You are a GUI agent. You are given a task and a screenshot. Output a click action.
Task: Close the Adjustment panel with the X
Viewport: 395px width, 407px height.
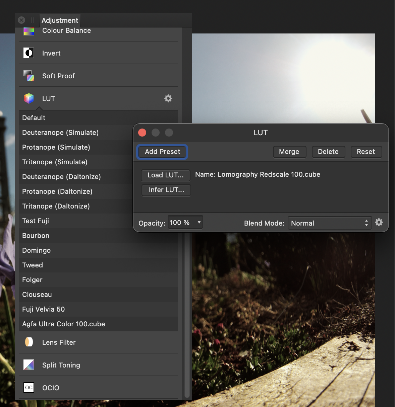pos(21,20)
